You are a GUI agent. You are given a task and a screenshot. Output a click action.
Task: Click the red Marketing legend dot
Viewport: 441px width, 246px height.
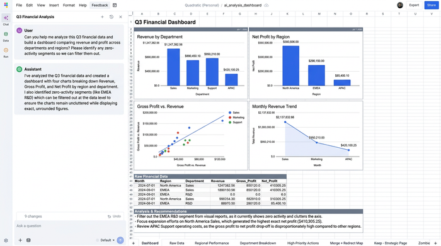click(x=230, y=118)
